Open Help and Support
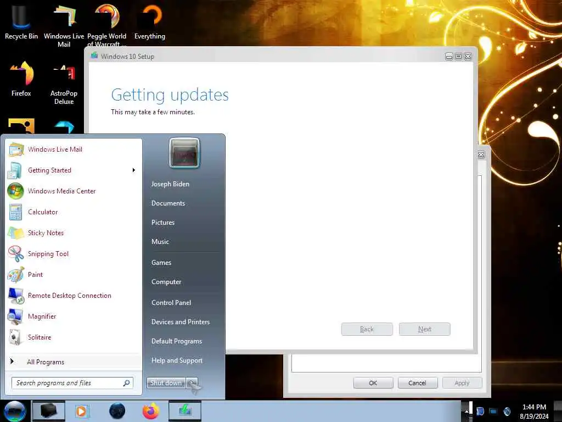 coord(177,360)
